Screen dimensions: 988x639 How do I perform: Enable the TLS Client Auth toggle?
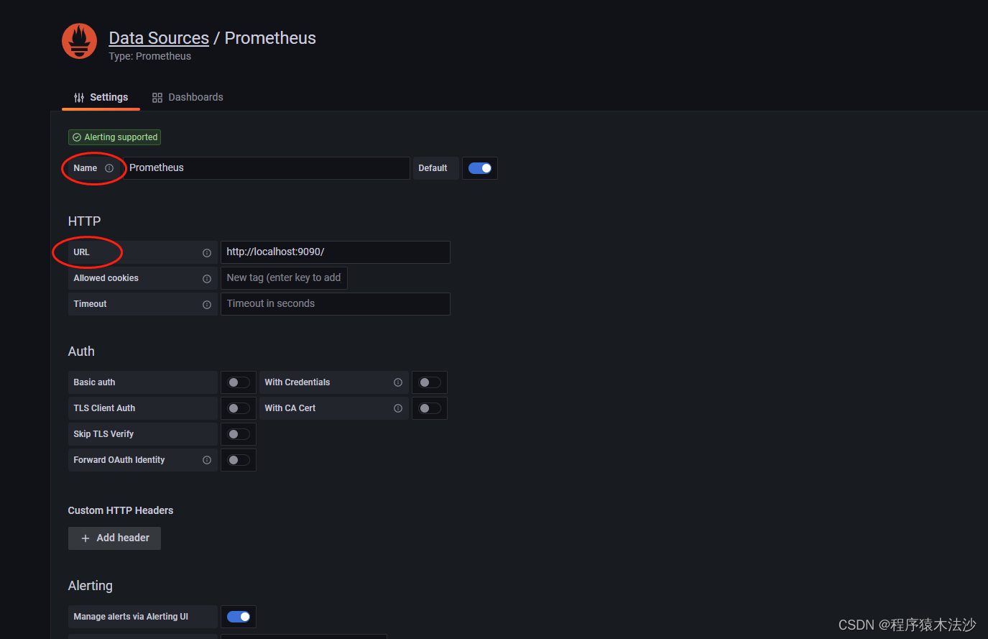[x=239, y=408]
